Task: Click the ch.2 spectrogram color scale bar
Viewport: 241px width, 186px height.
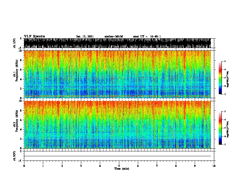Action: point(220,128)
